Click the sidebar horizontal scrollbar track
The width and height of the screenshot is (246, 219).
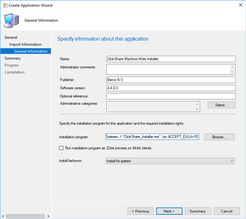26,216
